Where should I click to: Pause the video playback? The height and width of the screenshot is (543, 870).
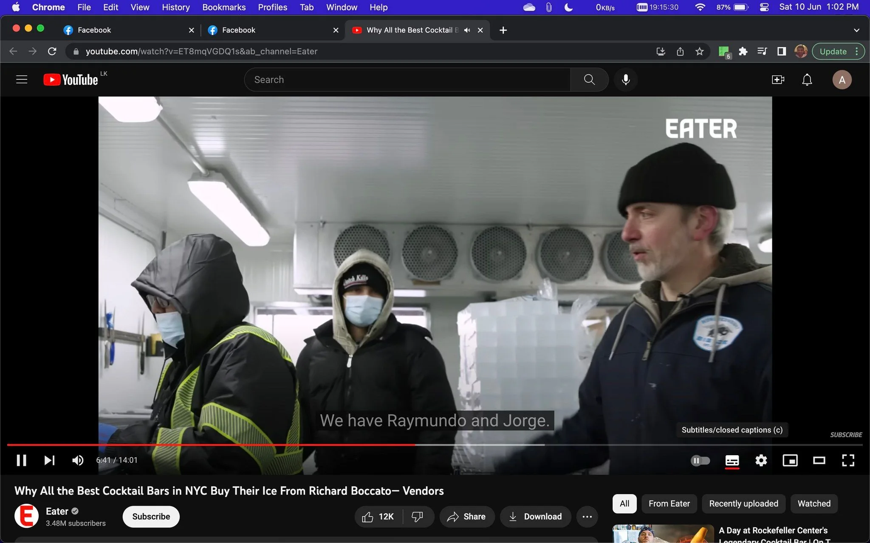(x=21, y=460)
